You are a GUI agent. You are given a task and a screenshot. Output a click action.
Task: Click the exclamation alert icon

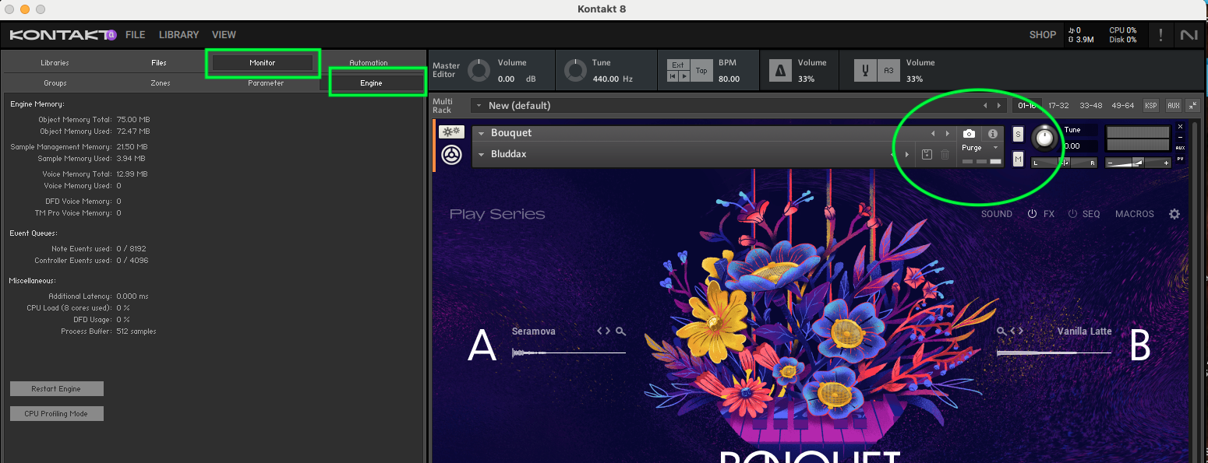point(1161,34)
